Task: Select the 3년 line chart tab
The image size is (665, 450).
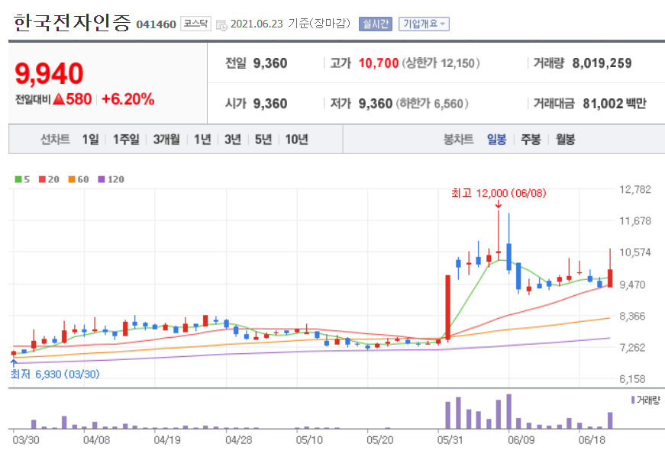Action: click(x=232, y=139)
